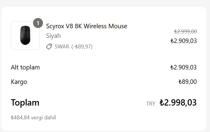Open the Scyrox V8 8K Wireless Mouse title
This screenshot has height=132, width=210.
[x=87, y=26]
